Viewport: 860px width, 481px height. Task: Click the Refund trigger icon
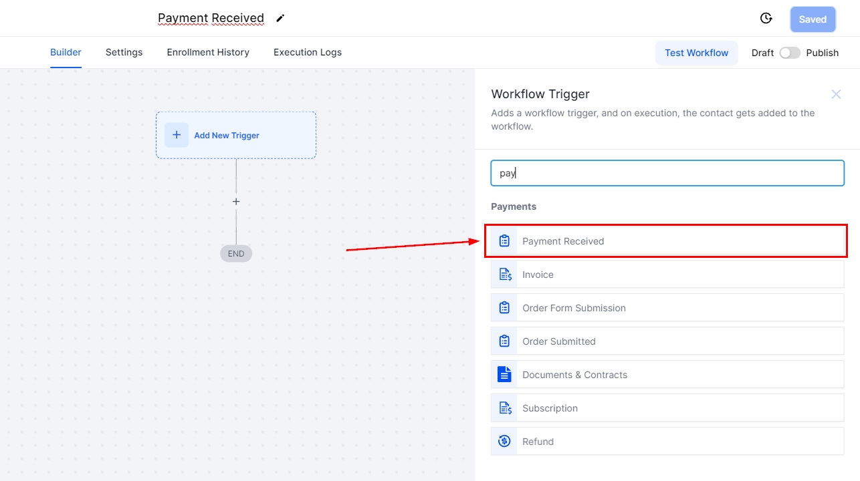click(x=505, y=442)
